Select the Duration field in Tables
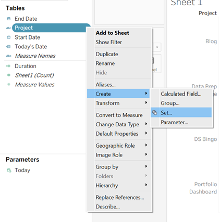The height and width of the screenshot is (222, 220). point(26,66)
